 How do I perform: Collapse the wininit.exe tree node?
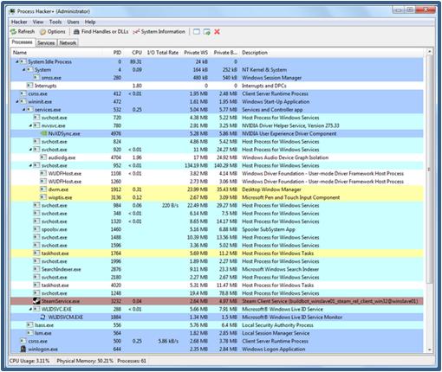click(x=17, y=102)
